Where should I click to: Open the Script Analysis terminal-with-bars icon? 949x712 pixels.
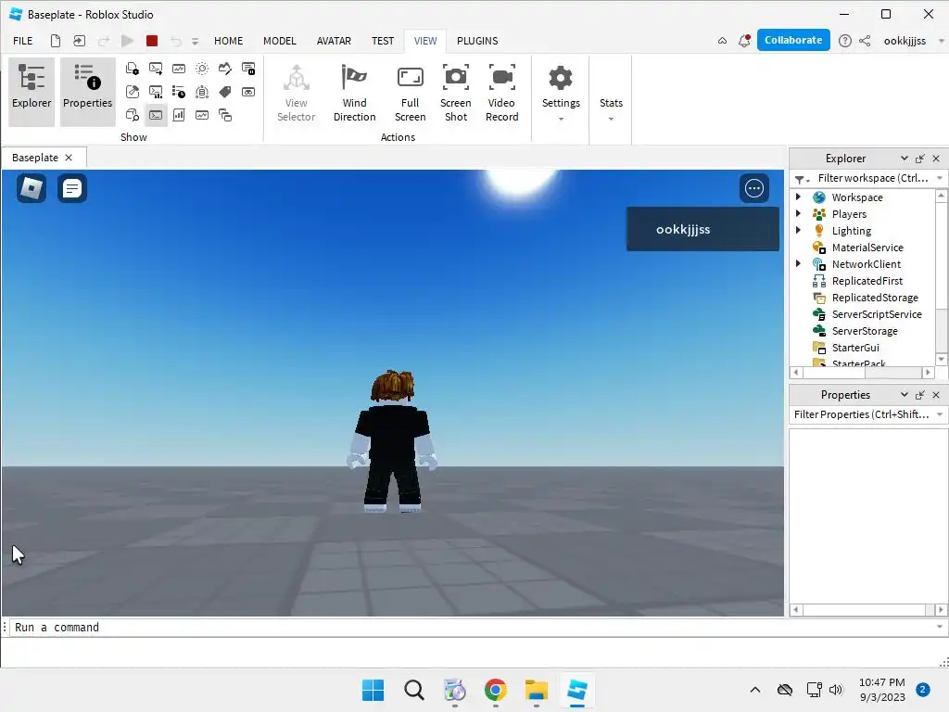[156, 92]
